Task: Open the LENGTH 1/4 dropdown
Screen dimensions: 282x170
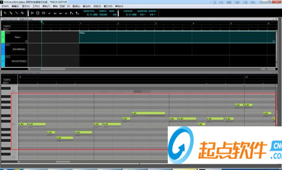Action: pyautogui.click(x=152, y=15)
